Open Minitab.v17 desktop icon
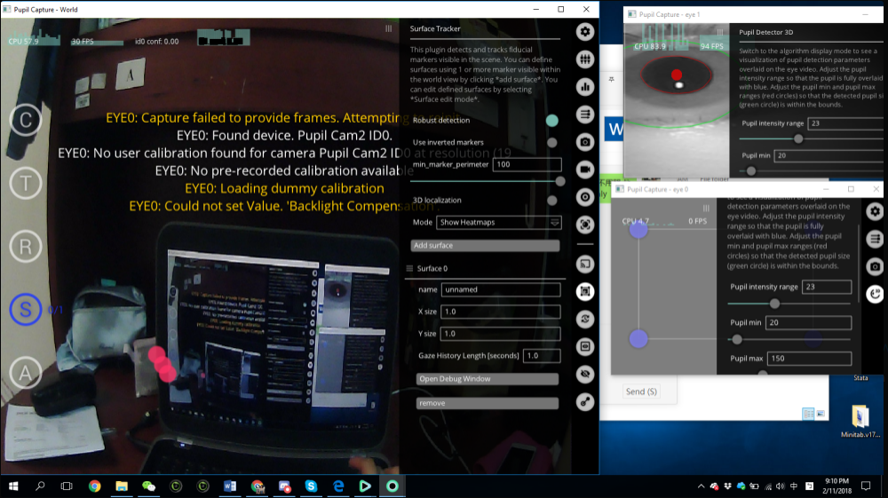 pyautogui.click(x=860, y=422)
